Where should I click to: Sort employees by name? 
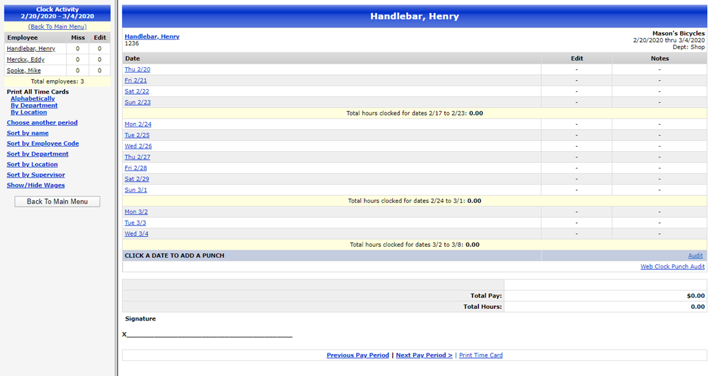(27, 132)
